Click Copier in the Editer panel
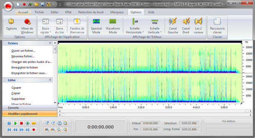This screenshot has height=138, width=255. pyautogui.click(x=16, y=93)
